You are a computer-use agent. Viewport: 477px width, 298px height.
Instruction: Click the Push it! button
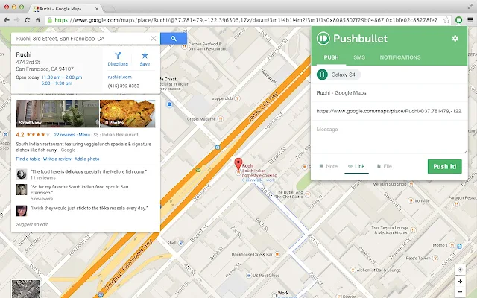(x=445, y=166)
